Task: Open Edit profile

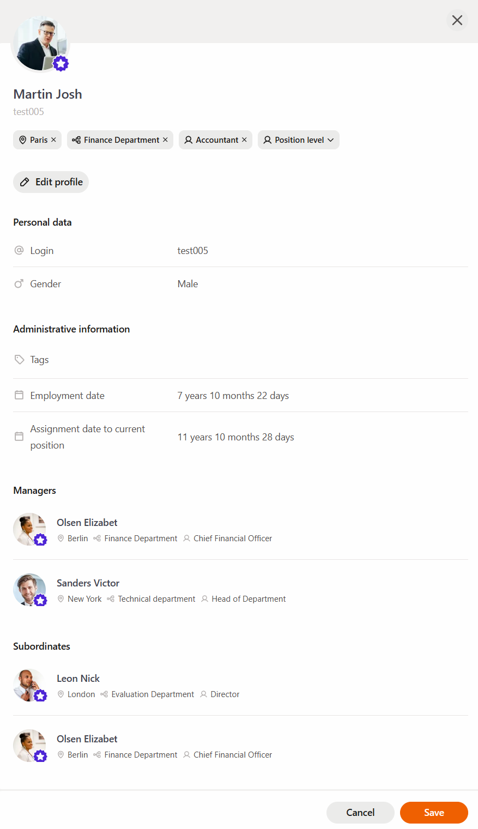Action: [x=51, y=182]
